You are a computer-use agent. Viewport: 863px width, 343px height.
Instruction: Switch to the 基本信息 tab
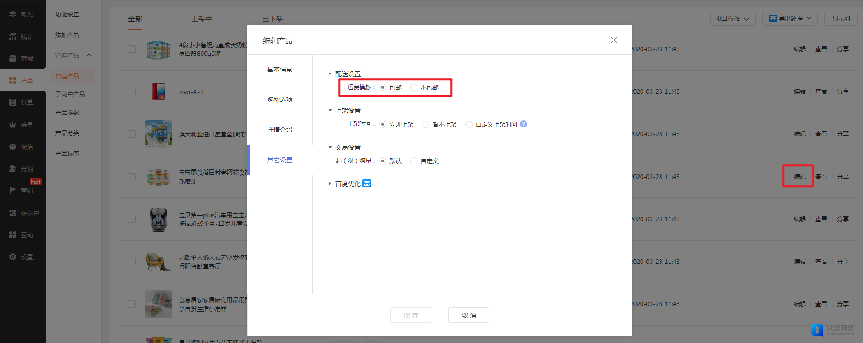pyautogui.click(x=280, y=70)
